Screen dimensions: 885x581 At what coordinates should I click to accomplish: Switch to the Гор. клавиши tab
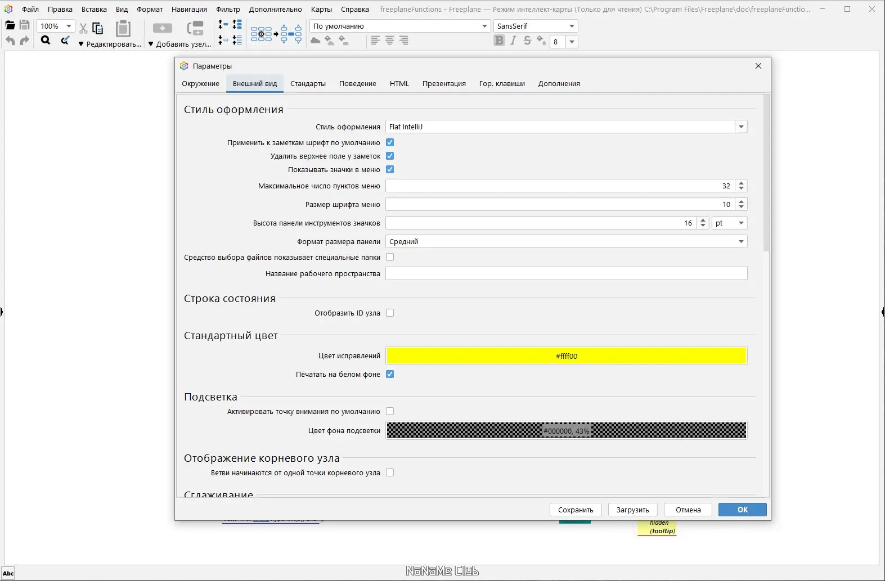tap(502, 84)
